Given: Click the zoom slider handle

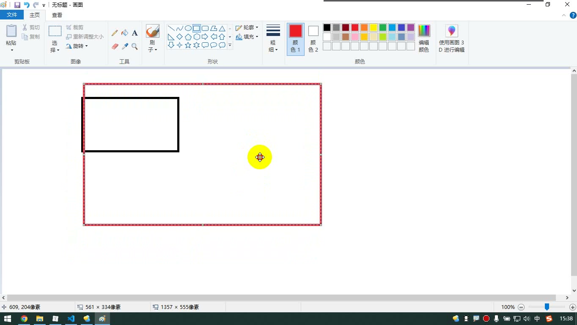Looking at the screenshot, I should coord(547,307).
